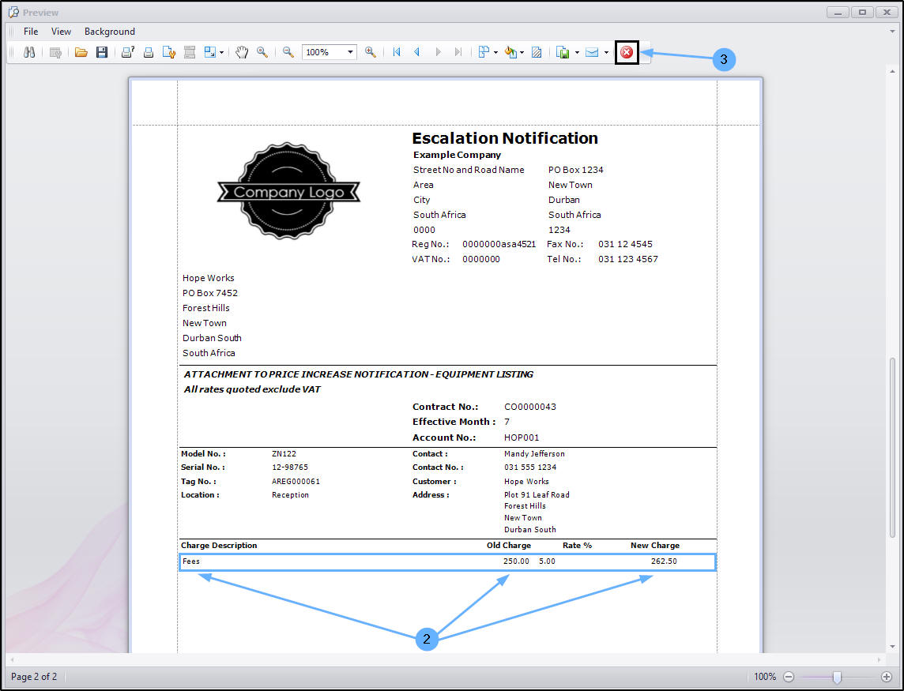This screenshot has height=691, width=904.
Task: Click the zoom slider handle in status bar
Action: tap(837, 677)
